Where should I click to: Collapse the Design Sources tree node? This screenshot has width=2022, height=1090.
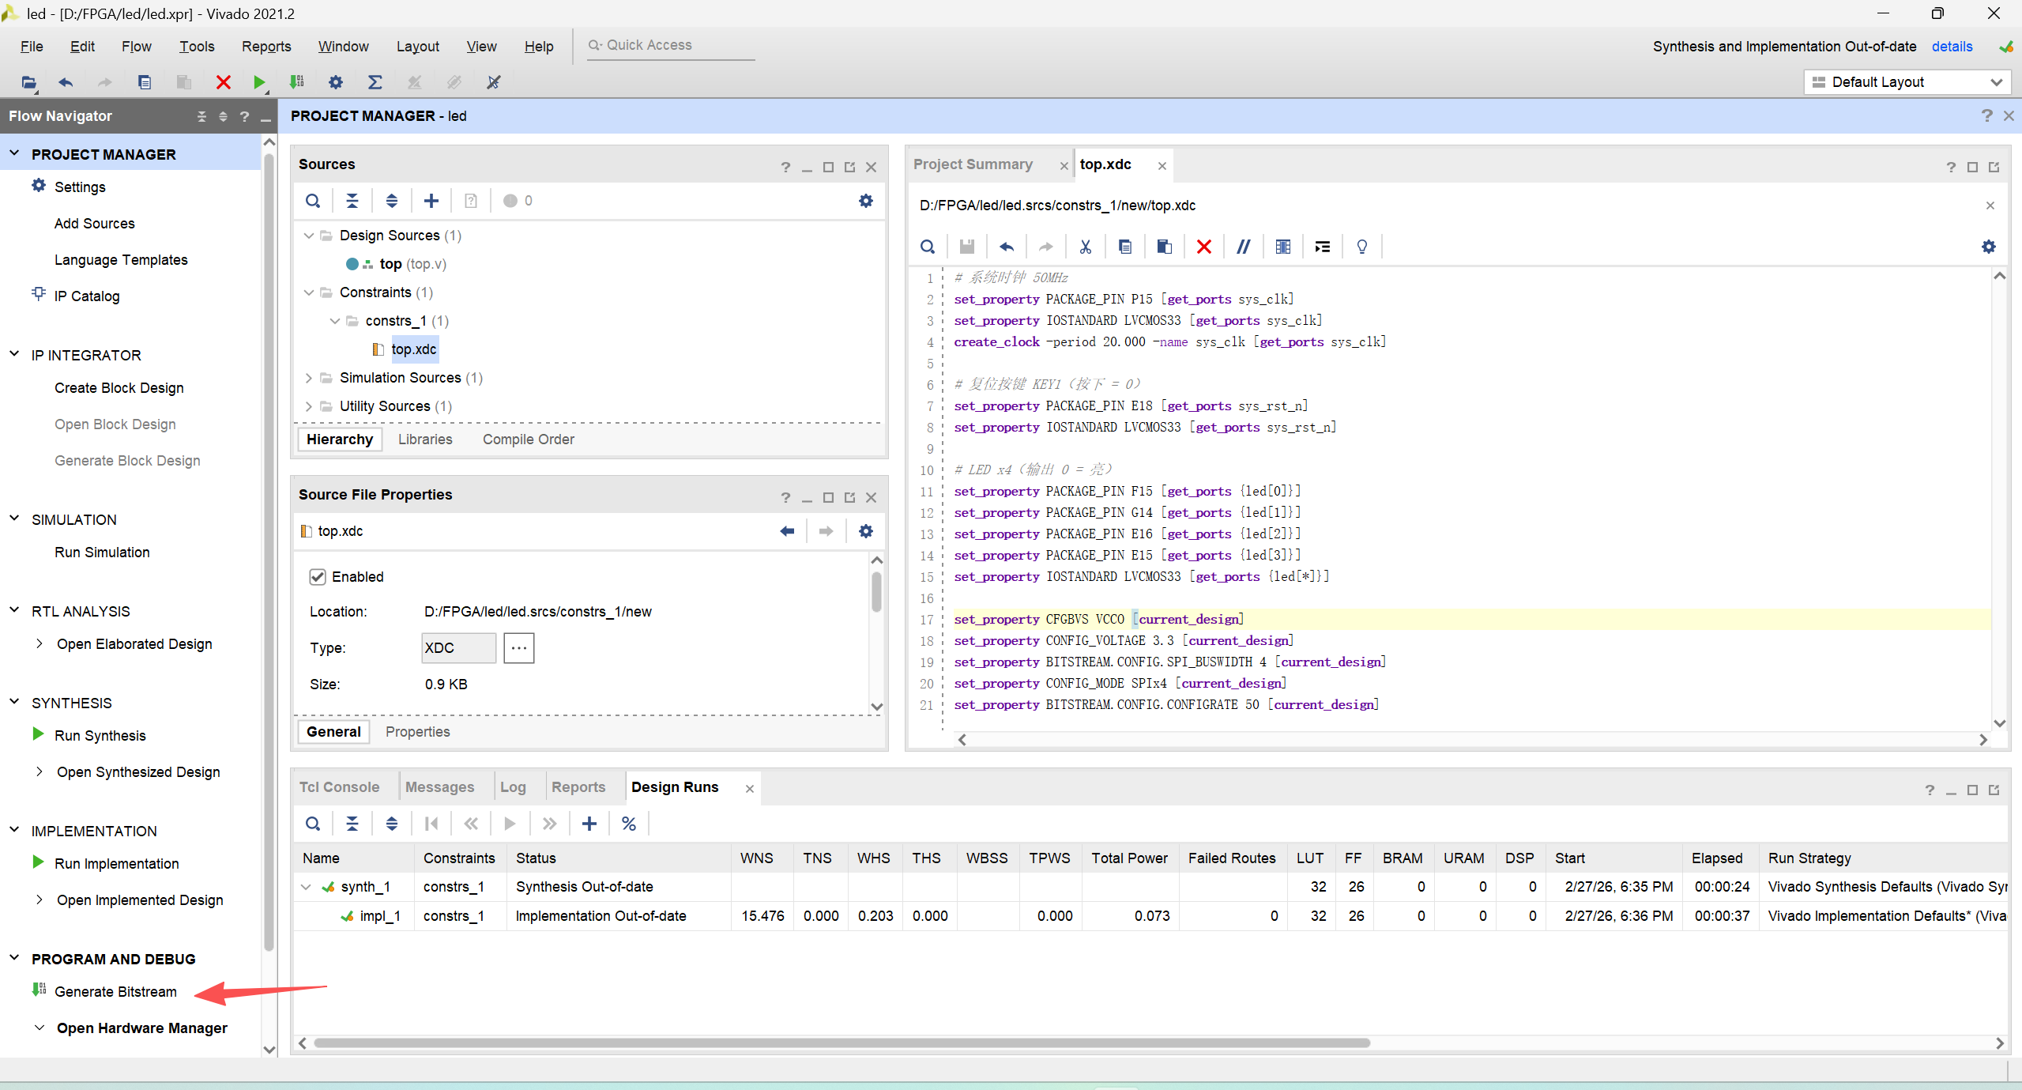click(x=309, y=236)
